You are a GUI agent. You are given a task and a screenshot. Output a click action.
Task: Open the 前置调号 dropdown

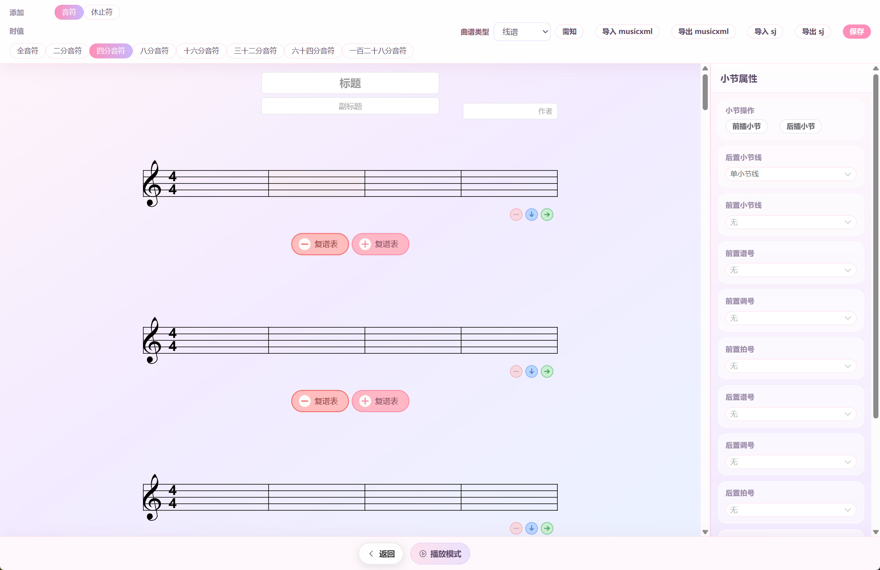click(x=791, y=318)
